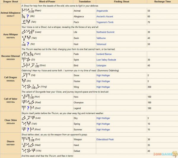Image resolution: width=178 pixels, height=158 pixels.
Task: Click the Word of Power column header
Action: click(x=47, y=1)
